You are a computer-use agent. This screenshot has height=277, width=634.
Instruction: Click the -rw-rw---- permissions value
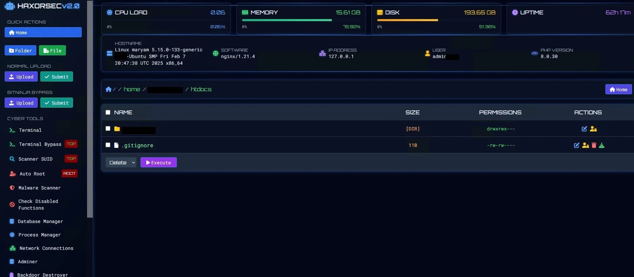click(501, 145)
